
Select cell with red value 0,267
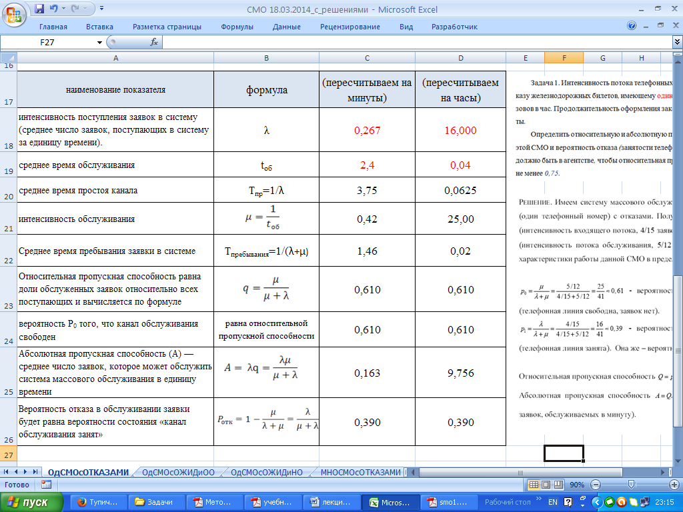tap(368, 130)
